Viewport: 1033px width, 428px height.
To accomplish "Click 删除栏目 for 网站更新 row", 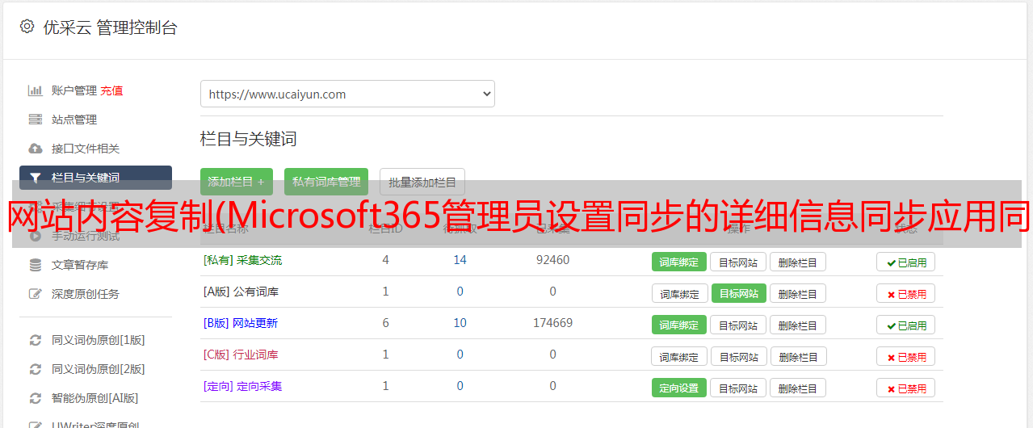I will coord(797,325).
